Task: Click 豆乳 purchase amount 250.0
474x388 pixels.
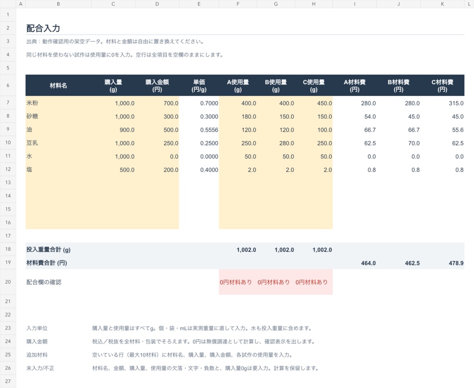Action: 157,143
